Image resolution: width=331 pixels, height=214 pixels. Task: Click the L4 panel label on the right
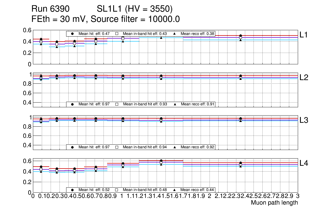(304, 163)
